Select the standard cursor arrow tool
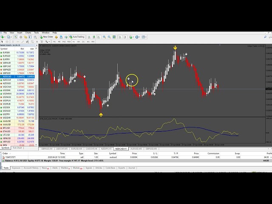Screen dimensions: 272x204 point(3,42)
